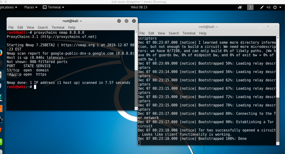This screenshot has height=154, width=285.
Task: Select workspace 1 indicator
Action: pos(250,7)
